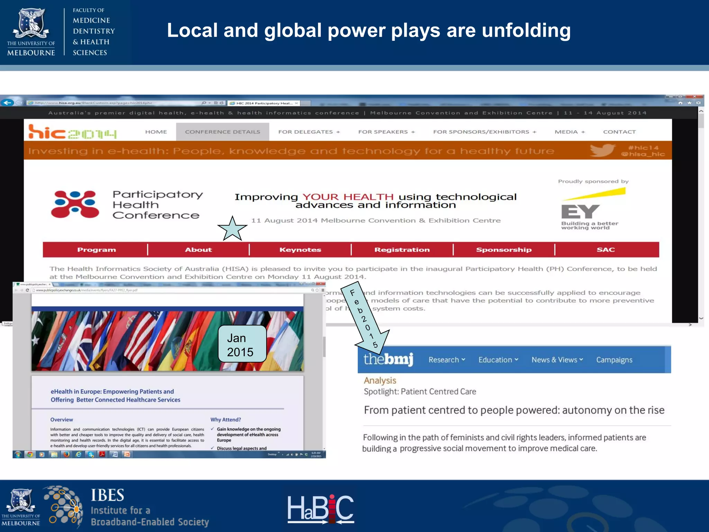Viewport: 709px width, 532px height.
Task: Select the Registration tab
Action: [402, 250]
